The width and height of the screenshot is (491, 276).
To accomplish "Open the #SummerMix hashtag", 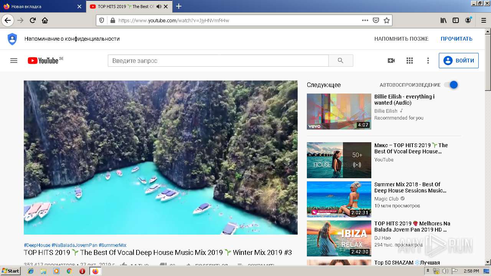I will tap(112, 245).
